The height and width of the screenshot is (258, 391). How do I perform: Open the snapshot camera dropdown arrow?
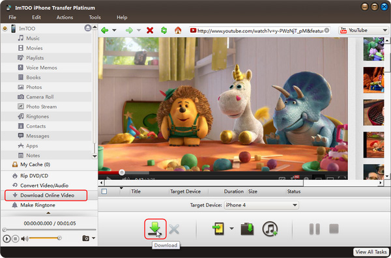click(x=93, y=238)
